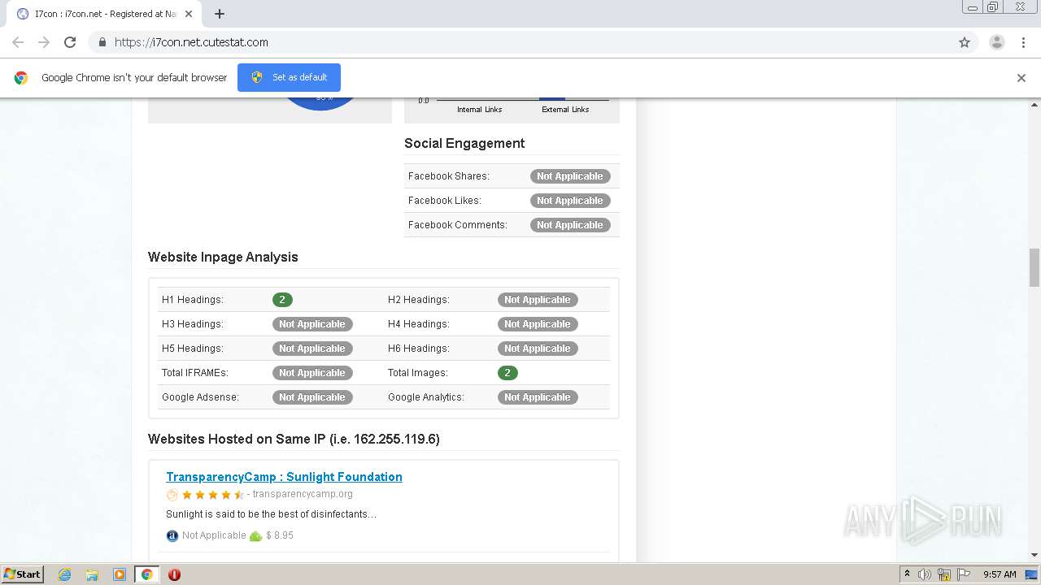Click Facebook Shares Not Applicable badge

coord(570,176)
